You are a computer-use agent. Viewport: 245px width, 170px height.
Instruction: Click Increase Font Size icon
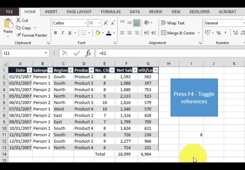point(106,23)
